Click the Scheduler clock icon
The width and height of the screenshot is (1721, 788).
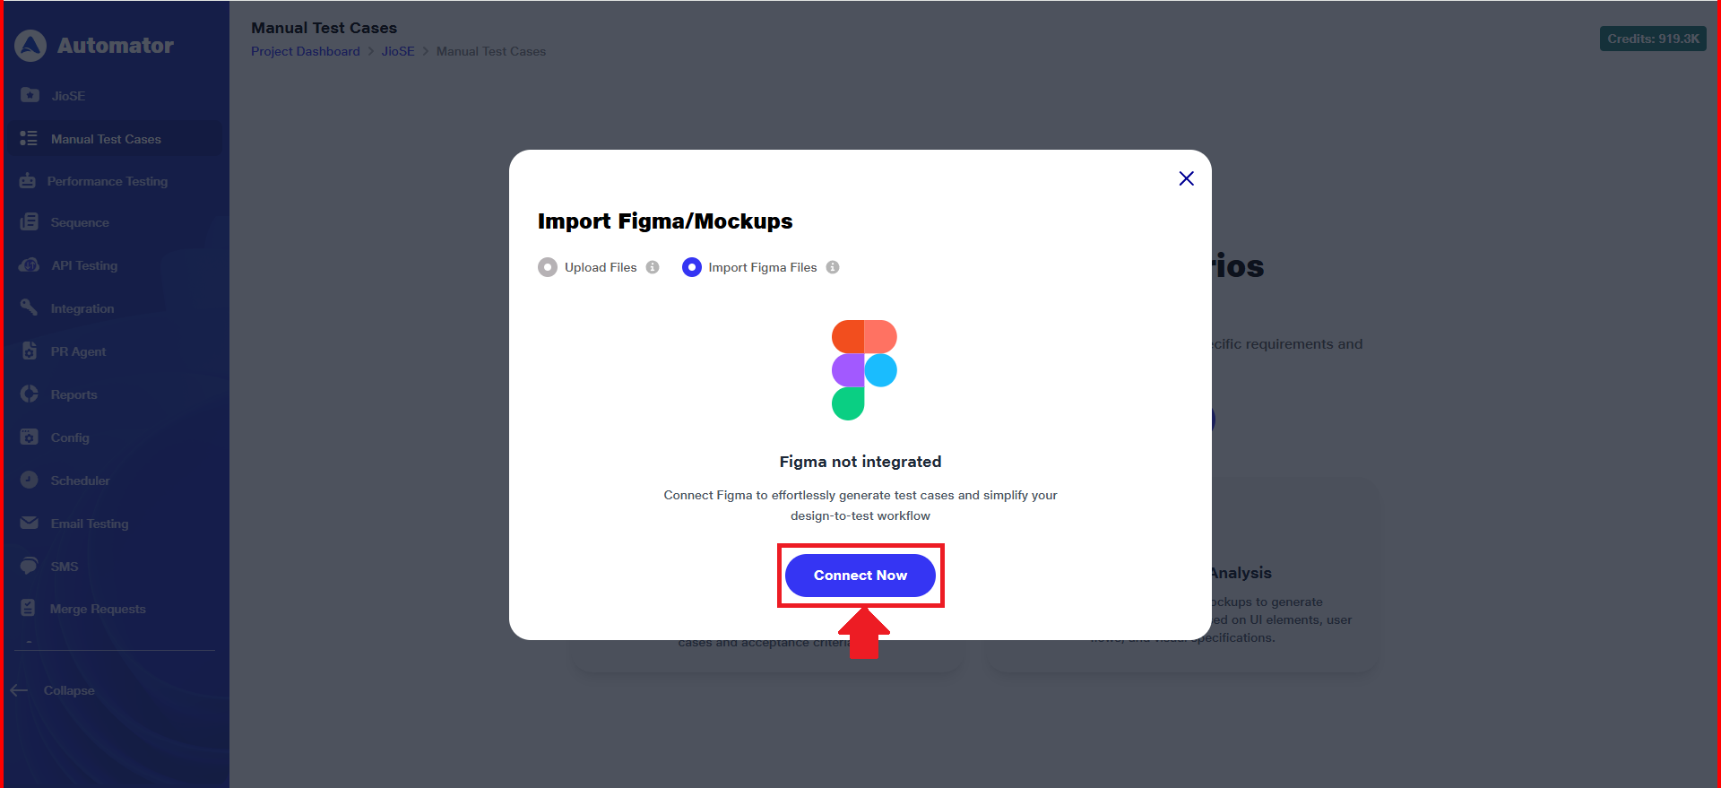(x=30, y=481)
